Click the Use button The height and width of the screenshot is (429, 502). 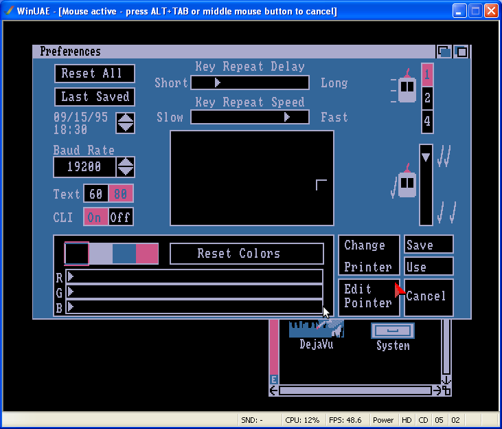(429, 266)
